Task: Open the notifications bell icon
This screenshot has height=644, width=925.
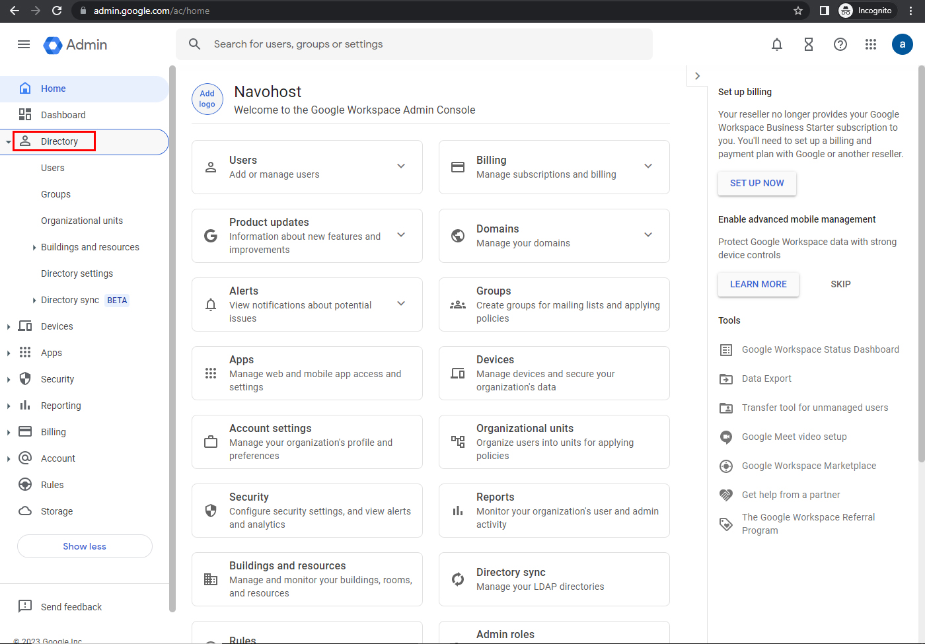Action: (777, 44)
